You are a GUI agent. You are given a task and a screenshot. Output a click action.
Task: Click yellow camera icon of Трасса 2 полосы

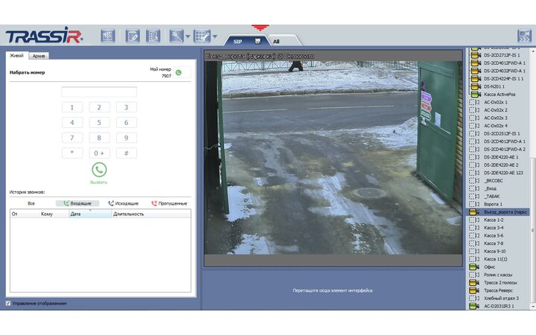(x=474, y=283)
